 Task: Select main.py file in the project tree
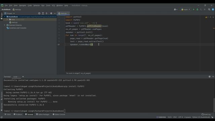click(13, 23)
